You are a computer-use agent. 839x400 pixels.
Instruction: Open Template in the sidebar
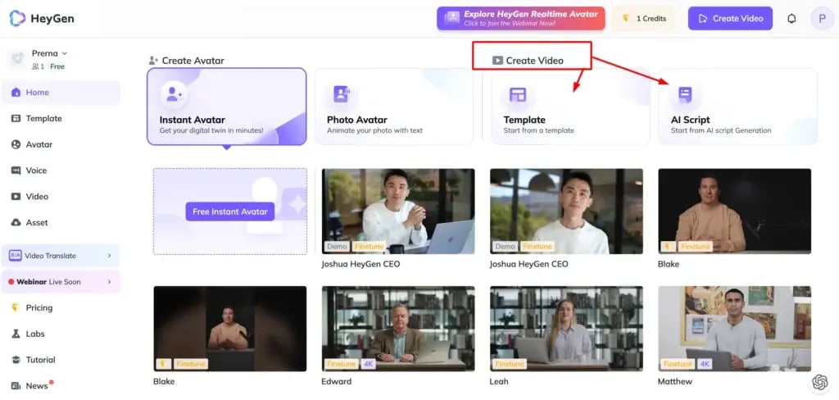point(43,118)
